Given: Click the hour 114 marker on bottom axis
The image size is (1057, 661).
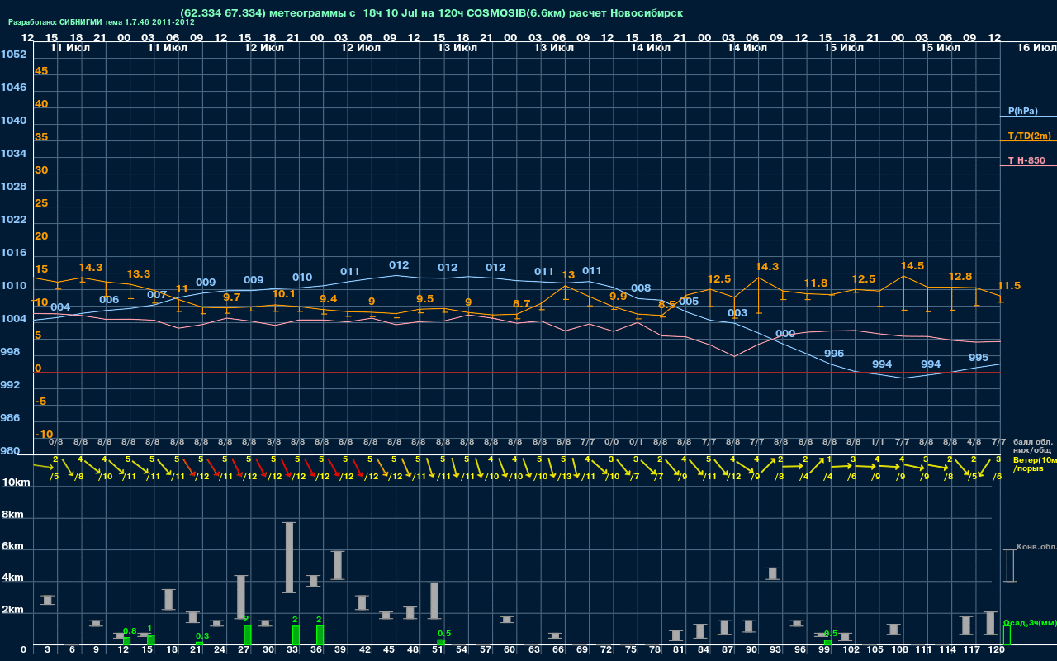Looking at the screenshot, I should 948,650.
